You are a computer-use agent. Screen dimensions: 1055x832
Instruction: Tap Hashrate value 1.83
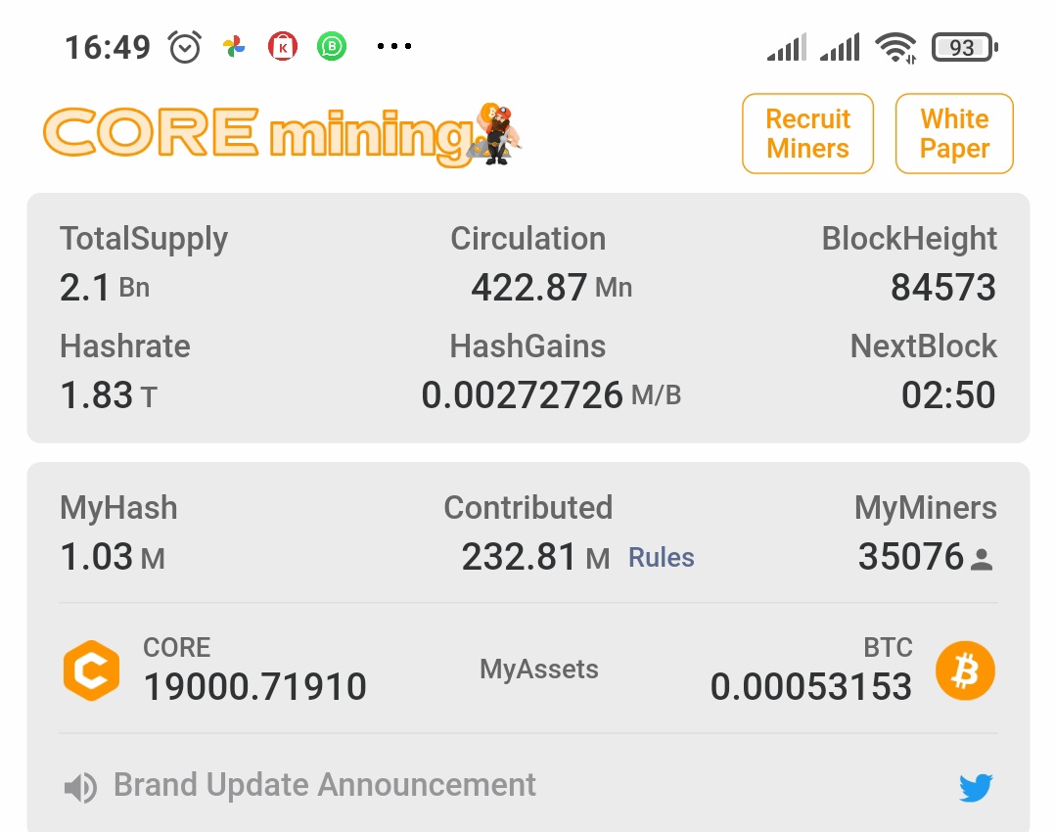(97, 395)
